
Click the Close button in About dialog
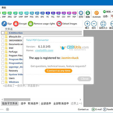tap(84, 79)
